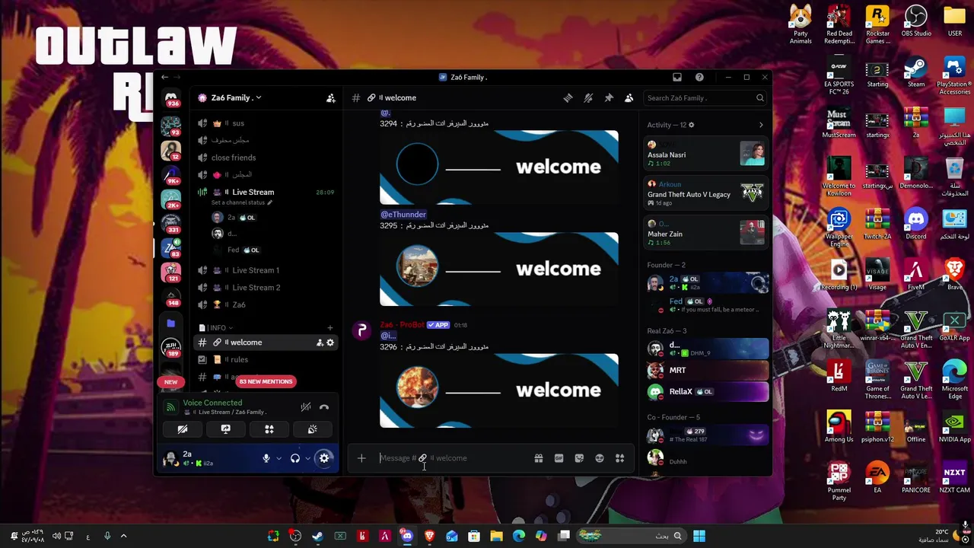This screenshot has width=974, height=548.
Task: Click search magnifier in Za6 Family search
Action: click(x=759, y=97)
